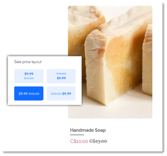Image resolution: width=167 pixels, height=156 pixels.
Task: Click bold $9.99 following crossed-out $10.00 inline
Action: (x=67, y=94)
